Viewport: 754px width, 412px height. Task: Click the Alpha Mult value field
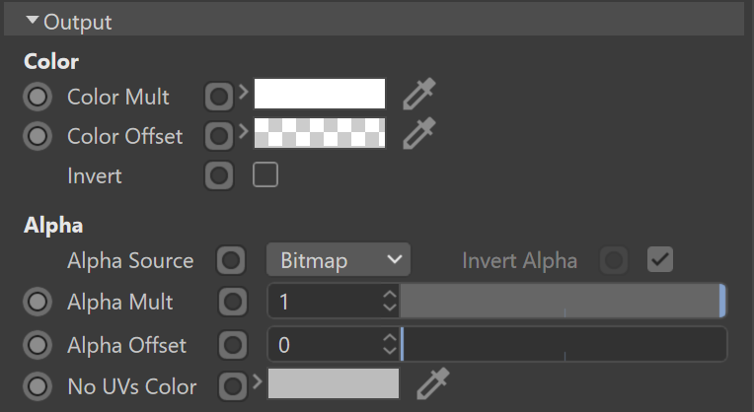pyautogui.click(x=325, y=302)
